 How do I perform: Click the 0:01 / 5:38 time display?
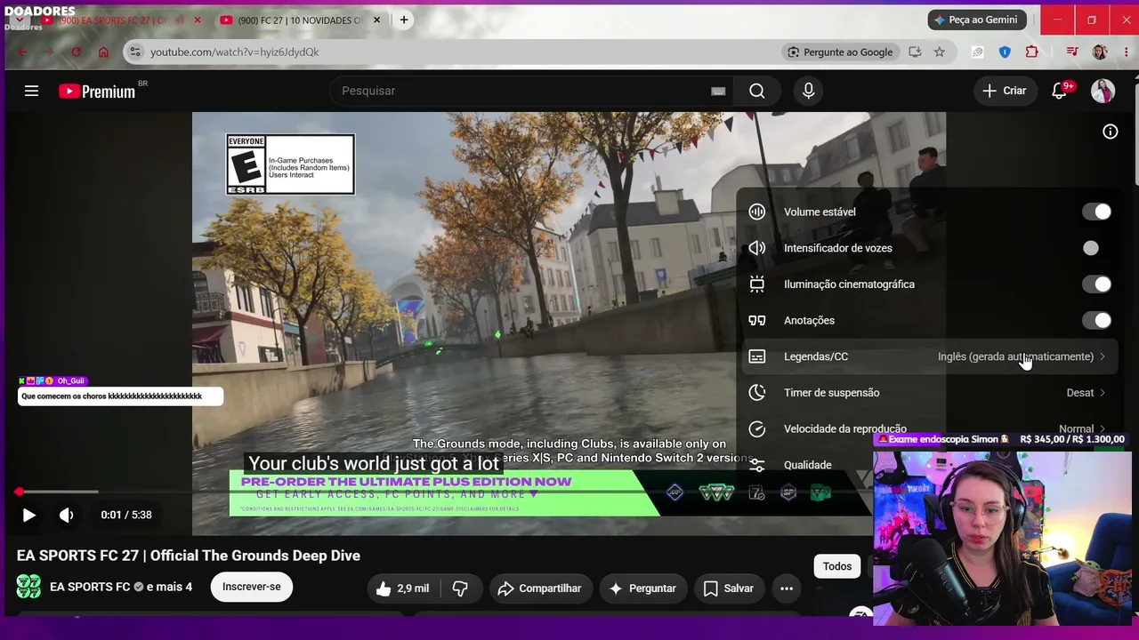point(126,515)
